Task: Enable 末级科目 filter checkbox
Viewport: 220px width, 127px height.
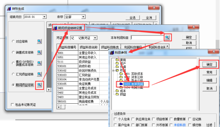Action: click(171, 125)
